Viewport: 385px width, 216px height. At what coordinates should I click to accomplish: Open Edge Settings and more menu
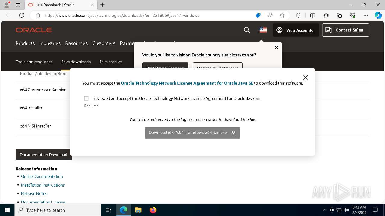(366, 15)
